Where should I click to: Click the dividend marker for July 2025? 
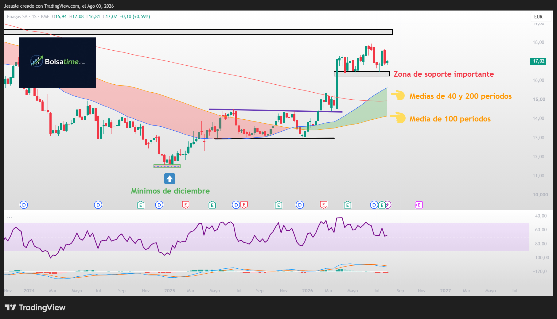(x=236, y=205)
